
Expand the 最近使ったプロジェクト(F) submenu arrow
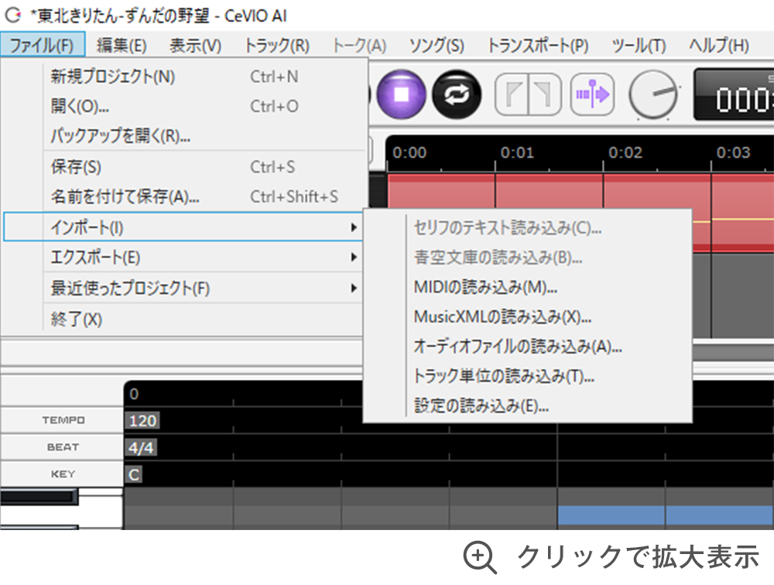click(354, 288)
